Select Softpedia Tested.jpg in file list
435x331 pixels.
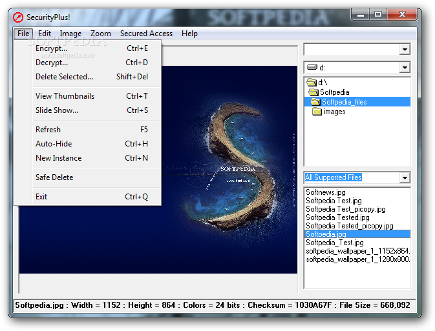[337, 217]
